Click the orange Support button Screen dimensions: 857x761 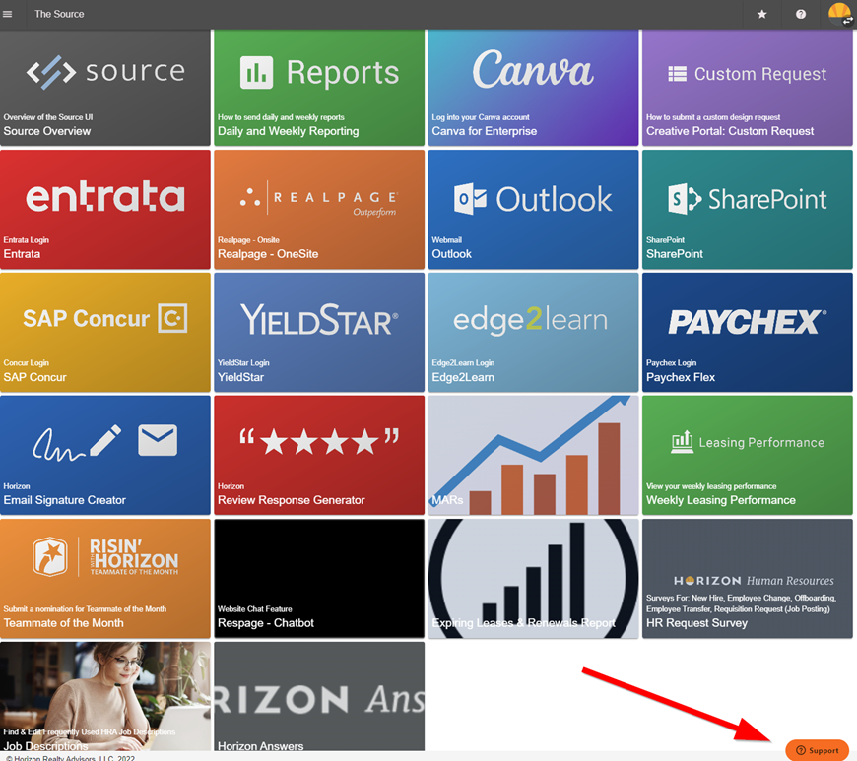coord(817,750)
